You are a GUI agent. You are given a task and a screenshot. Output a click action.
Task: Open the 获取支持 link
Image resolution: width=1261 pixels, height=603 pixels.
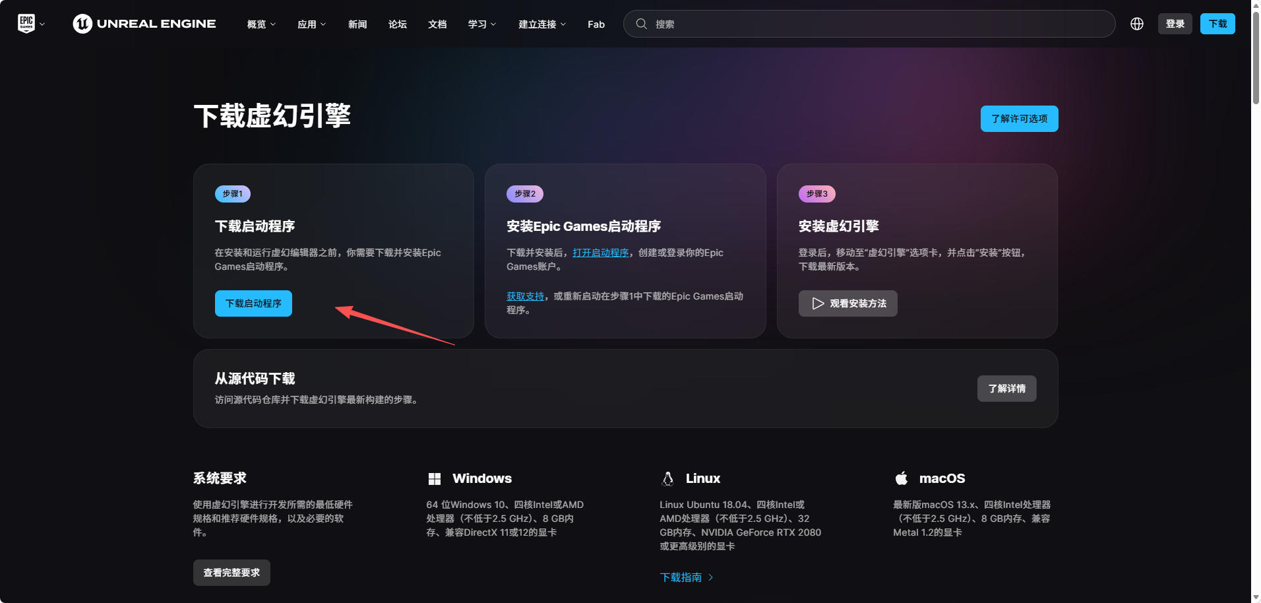pos(526,296)
